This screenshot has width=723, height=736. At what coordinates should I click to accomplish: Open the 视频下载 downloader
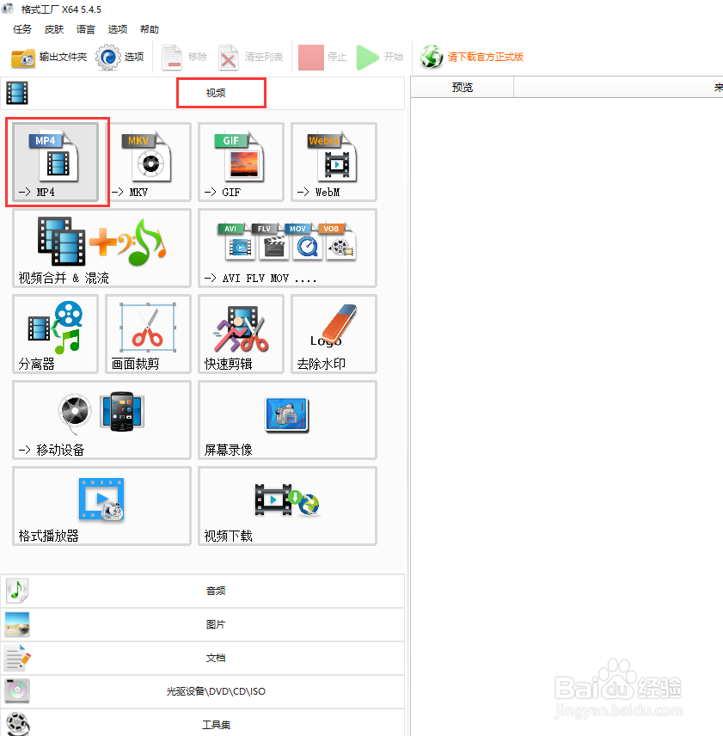tap(288, 506)
